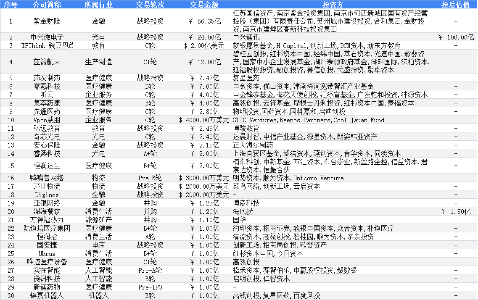Select the 睿熙科技 company cell
Image resolution: width=478 pixels, height=300 pixels.
pyautogui.click(x=47, y=153)
